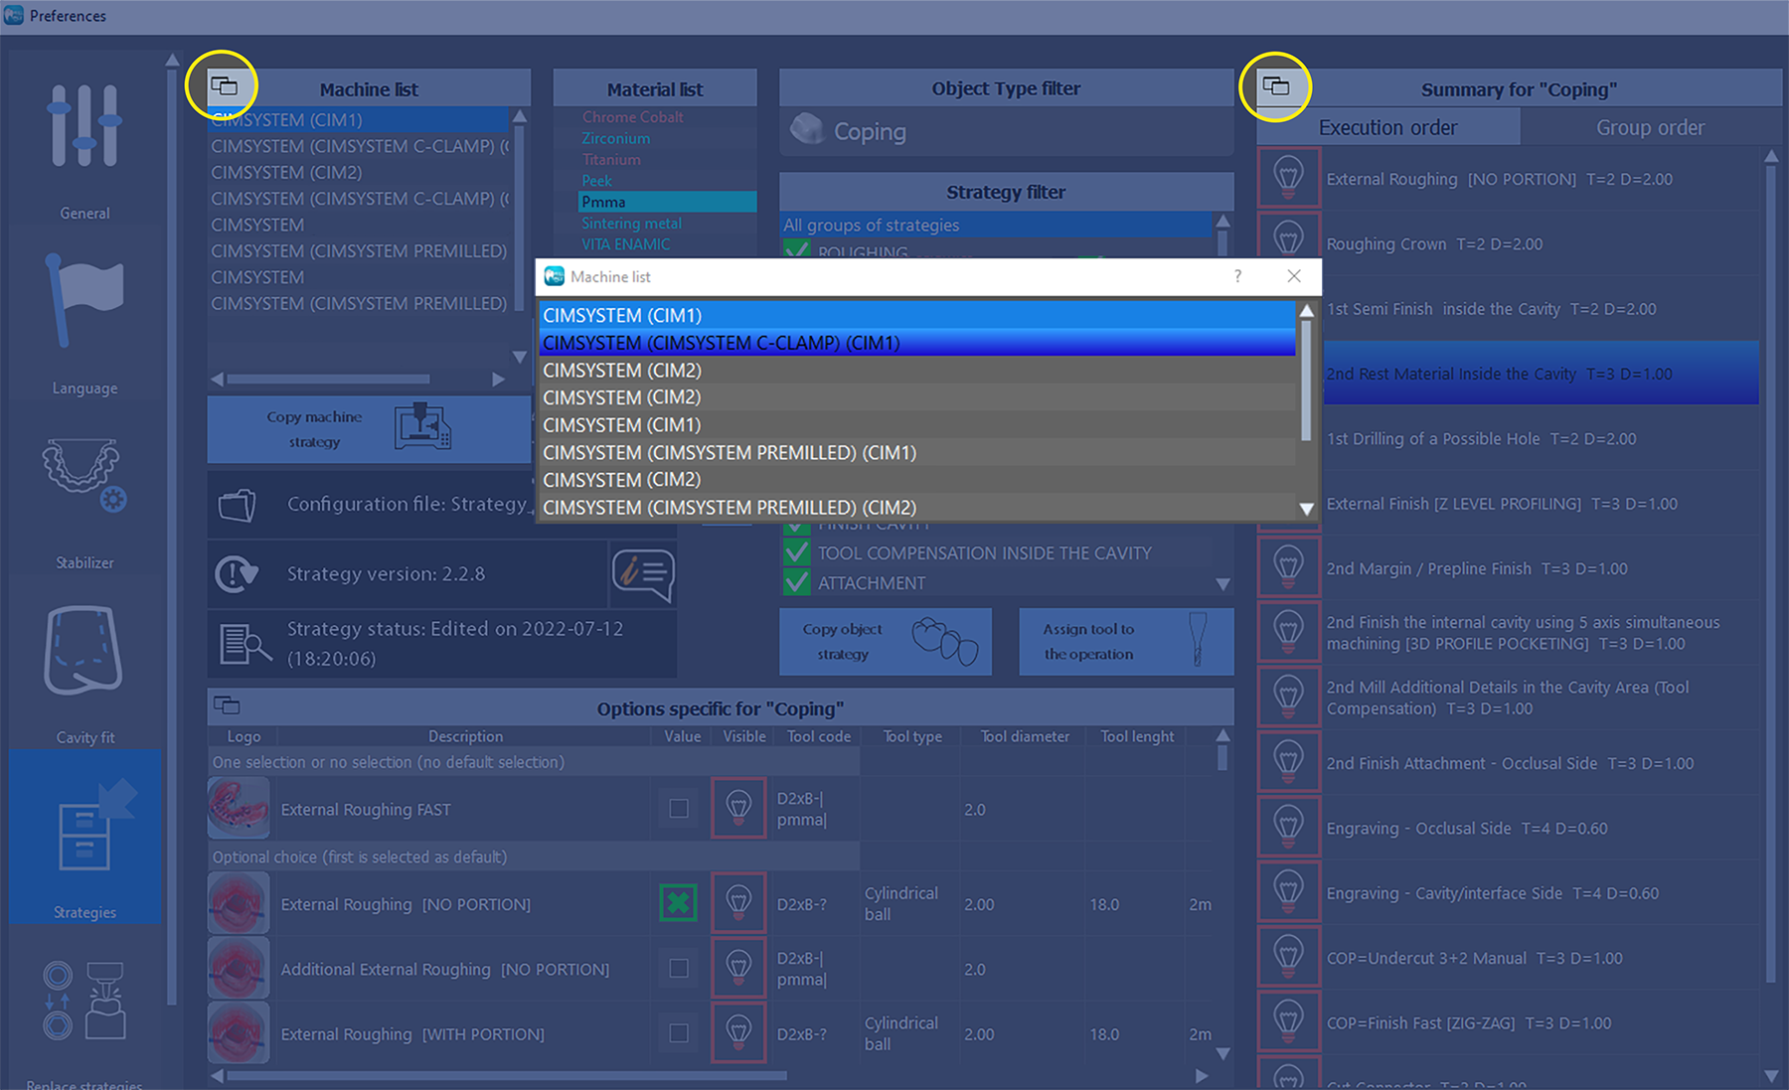Click the Coping object type icon

pyautogui.click(x=807, y=129)
